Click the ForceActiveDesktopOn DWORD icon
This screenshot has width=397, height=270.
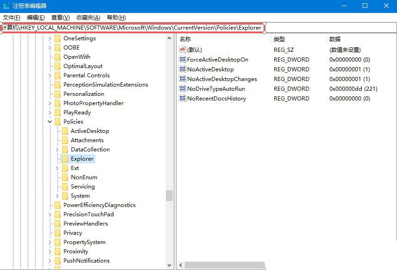pos(183,59)
